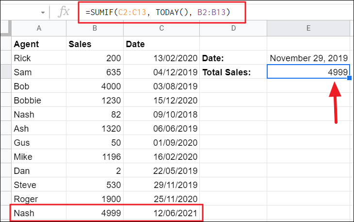354x222 pixels.
Task: Select column E header
Action: pos(308,29)
